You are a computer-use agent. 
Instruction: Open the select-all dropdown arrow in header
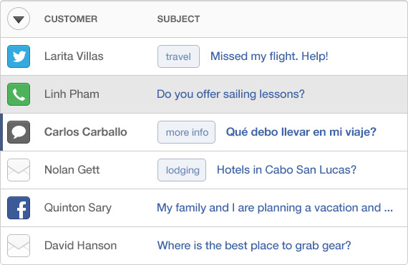click(x=19, y=19)
